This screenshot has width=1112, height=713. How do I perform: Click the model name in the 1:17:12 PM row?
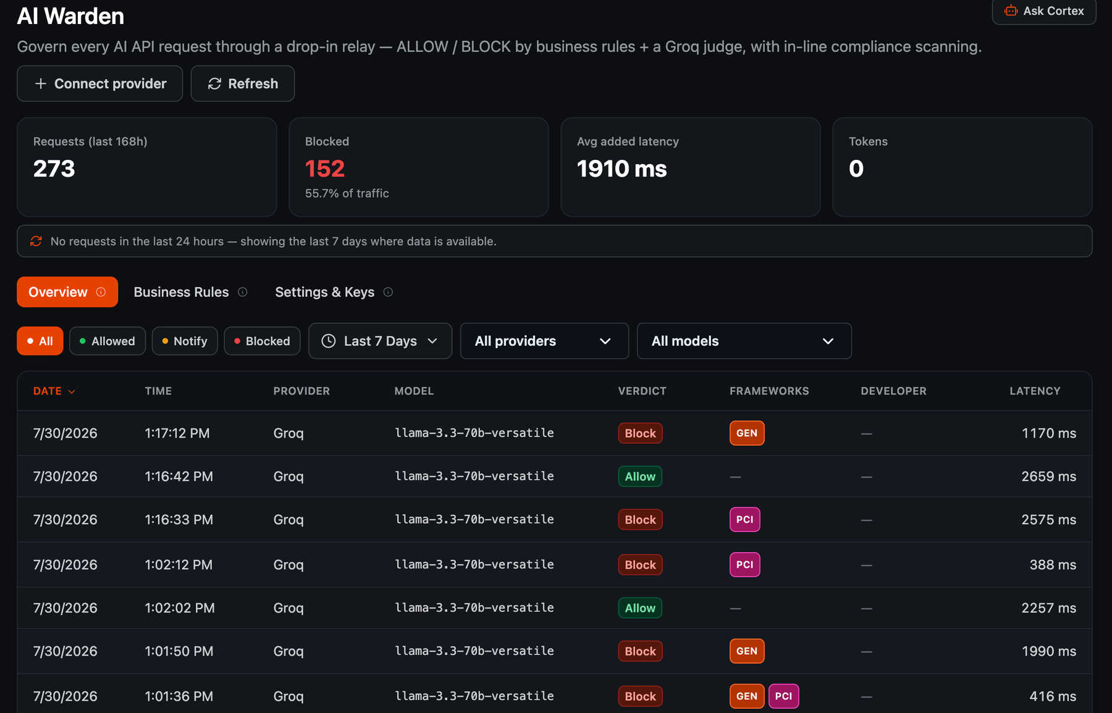coord(474,433)
